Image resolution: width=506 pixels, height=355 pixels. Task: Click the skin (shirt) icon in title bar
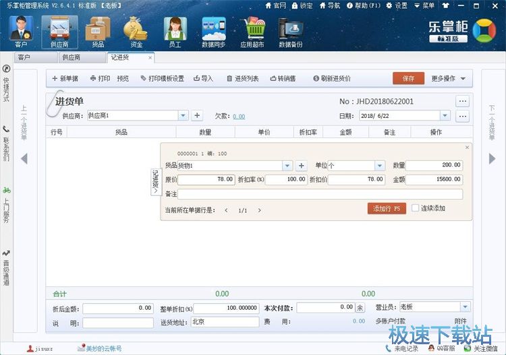pyautogui.click(x=446, y=5)
